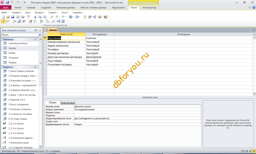Select the Switchboard Items table

coord(18,43)
